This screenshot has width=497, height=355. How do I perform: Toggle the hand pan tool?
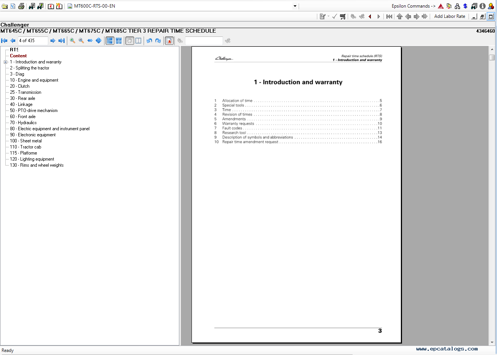[130, 41]
